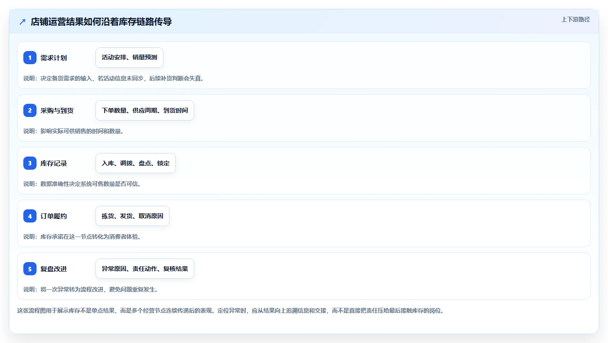Image resolution: width=608 pixels, height=343 pixels.
Task: Select step number 5 badge
Action: coord(30,269)
